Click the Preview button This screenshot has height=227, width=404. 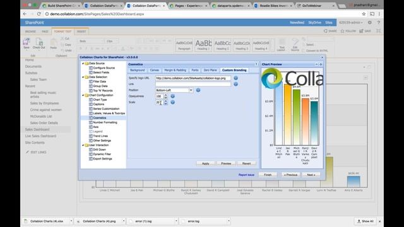point(226,163)
